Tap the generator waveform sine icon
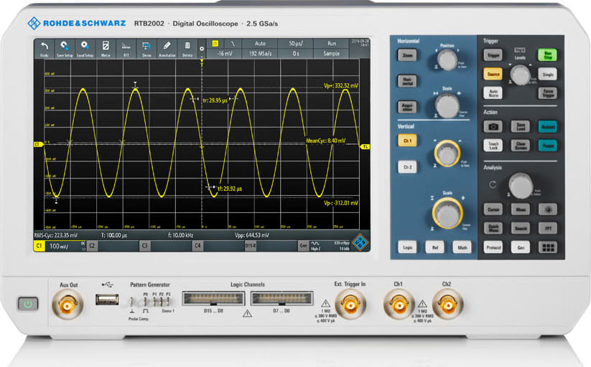 click(x=315, y=244)
